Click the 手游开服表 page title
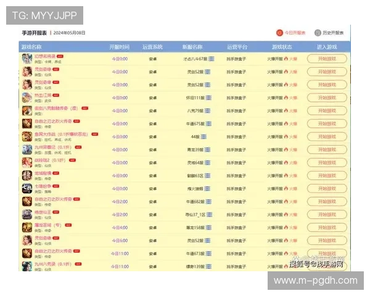 click(x=35, y=33)
